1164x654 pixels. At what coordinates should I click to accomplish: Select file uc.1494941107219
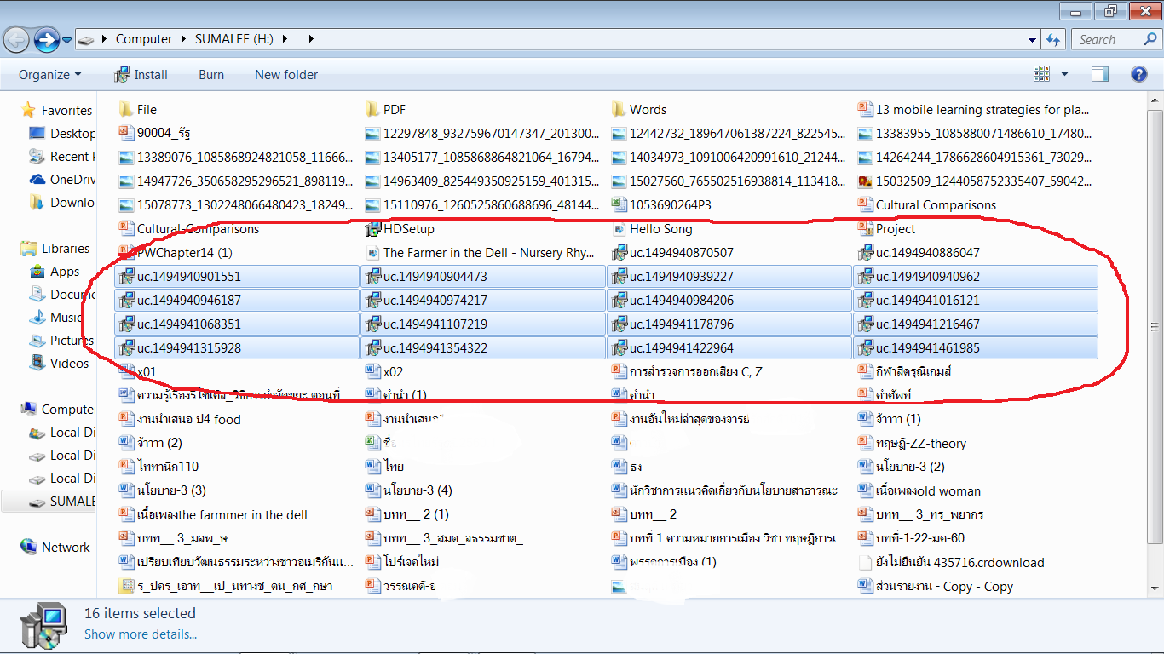tap(483, 324)
